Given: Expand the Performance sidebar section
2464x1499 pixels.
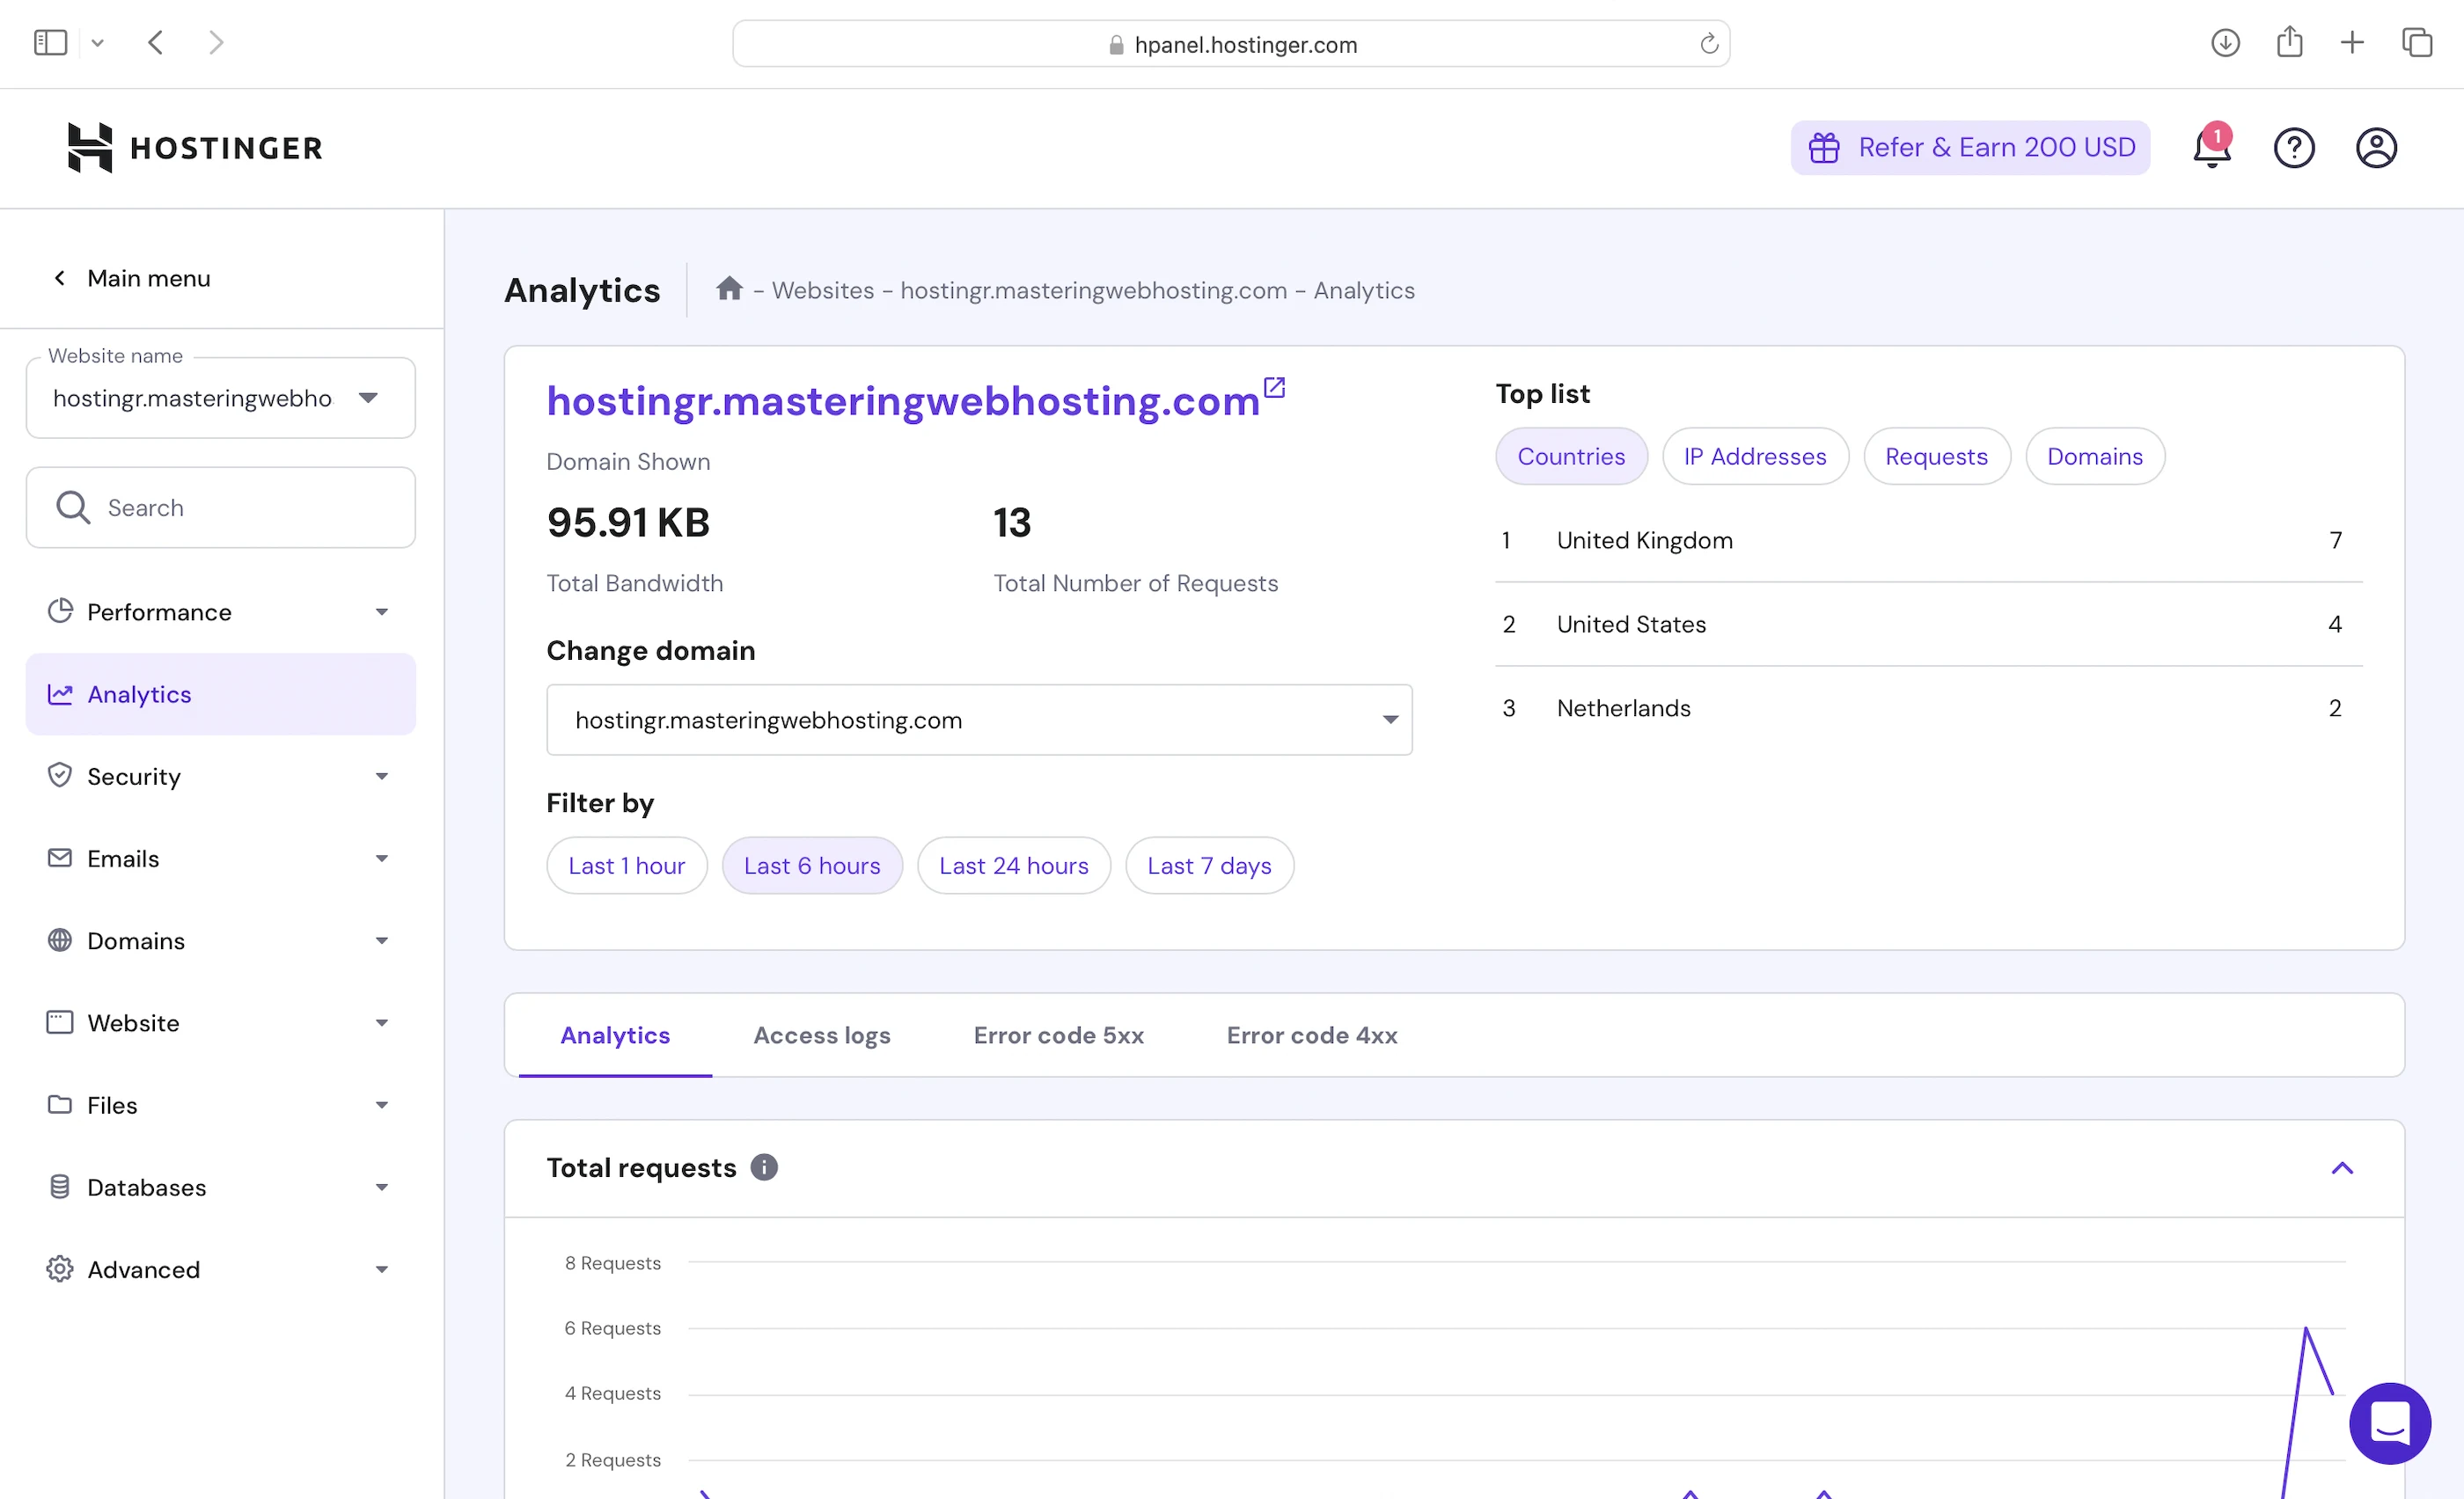Looking at the screenshot, I should (x=220, y=611).
